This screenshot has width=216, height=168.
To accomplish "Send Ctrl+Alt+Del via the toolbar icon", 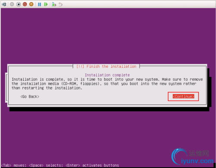I will click(4, 4).
